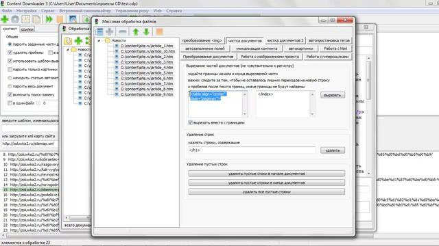Click Новости folder icon in dialog tree
439x246 pixels.
(108, 40)
